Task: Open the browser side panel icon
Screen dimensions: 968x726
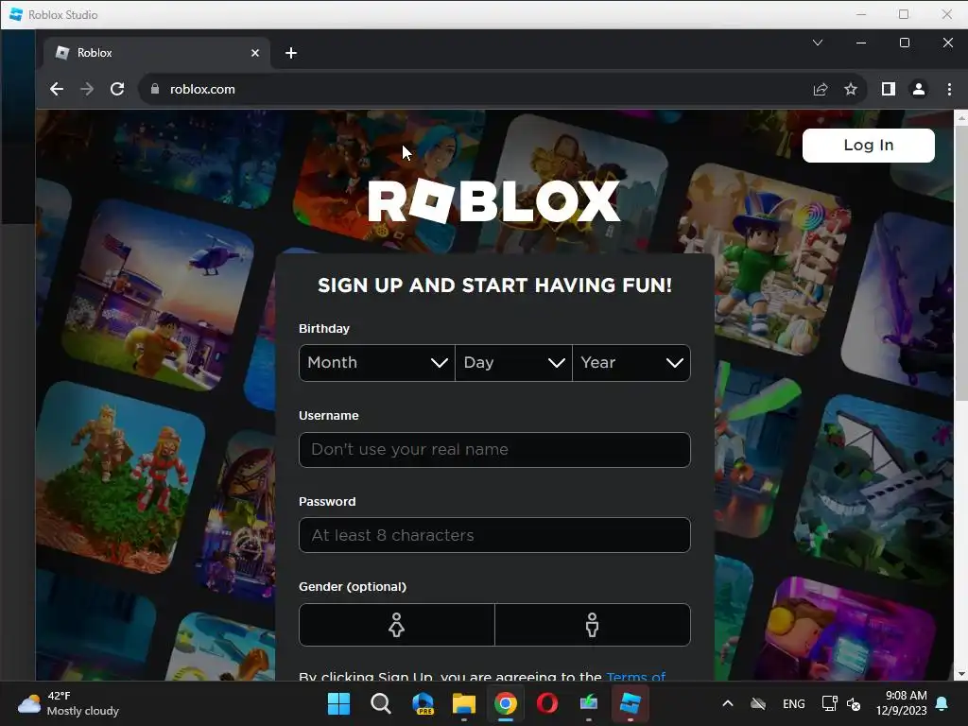Action: 889,90
